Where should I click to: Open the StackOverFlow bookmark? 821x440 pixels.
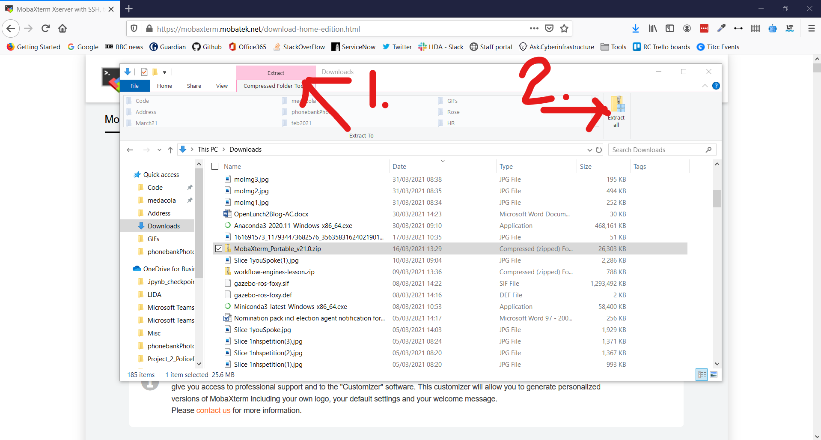pyautogui.click(x=299, y=47)
